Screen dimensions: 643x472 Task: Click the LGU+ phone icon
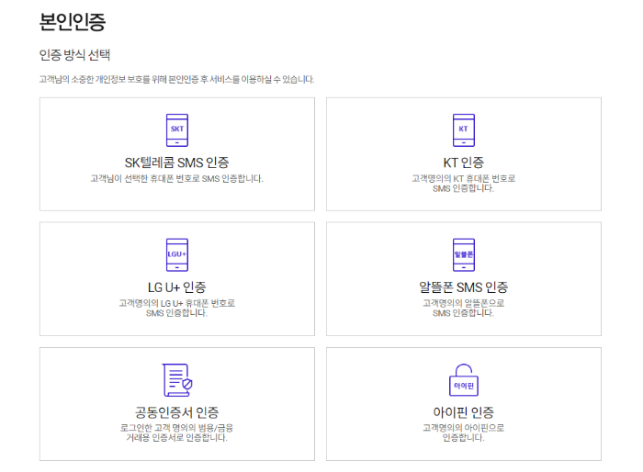[x=177, y=254]
